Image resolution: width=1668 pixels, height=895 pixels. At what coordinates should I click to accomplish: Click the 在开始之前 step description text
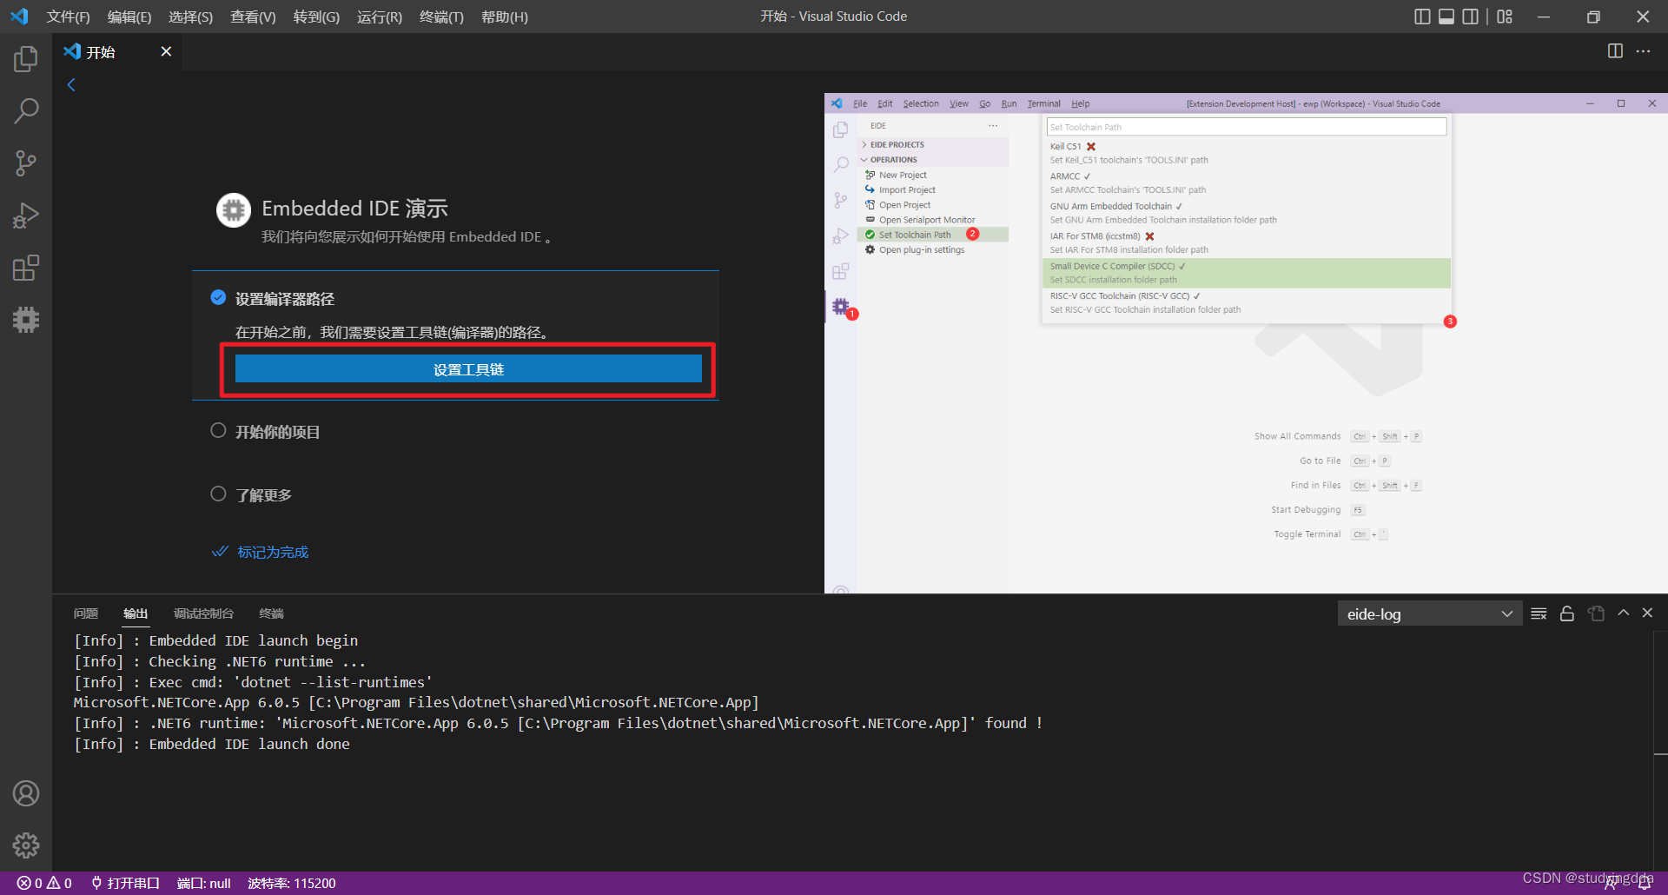point(392,332)
